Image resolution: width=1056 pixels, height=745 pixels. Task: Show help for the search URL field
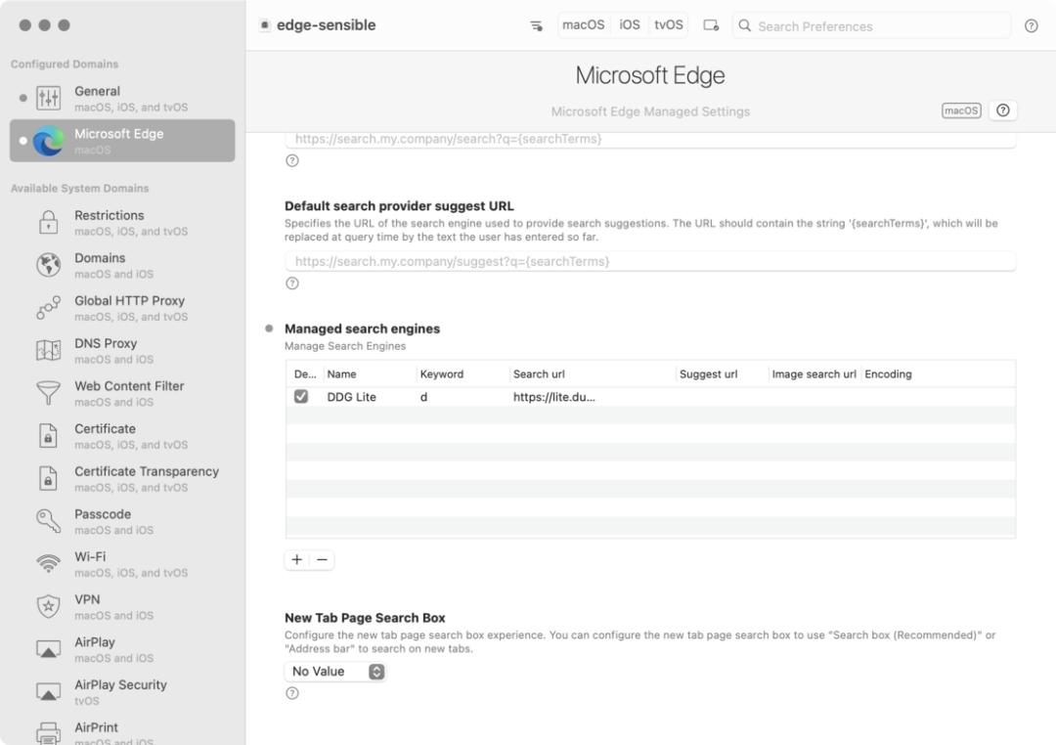(x=292, y=161)
